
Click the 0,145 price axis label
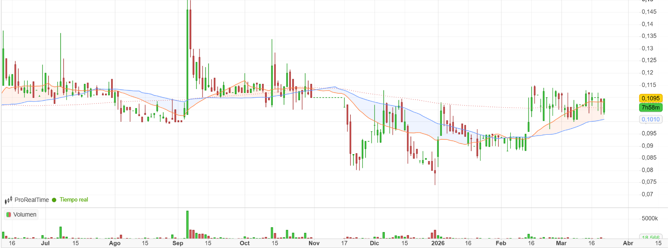(x=649, y=12)
